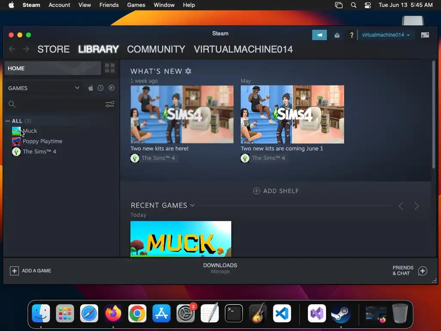This screenshot has width=441, height=331.
Task: Go back with the left navigation arrow
Action: click(x=12, y=49)
